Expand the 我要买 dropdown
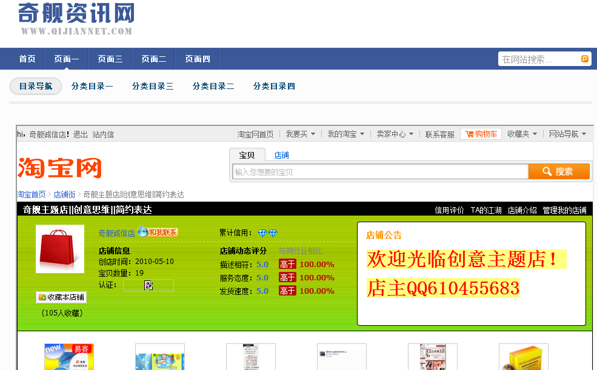The image size is (597, 370). (x=301, y=134)
